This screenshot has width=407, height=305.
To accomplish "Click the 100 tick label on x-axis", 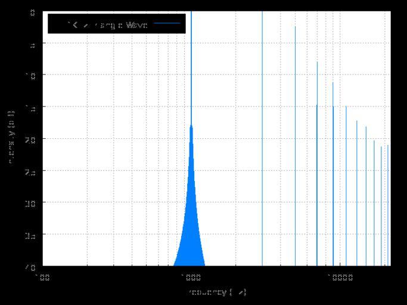I will click(42, 278).
